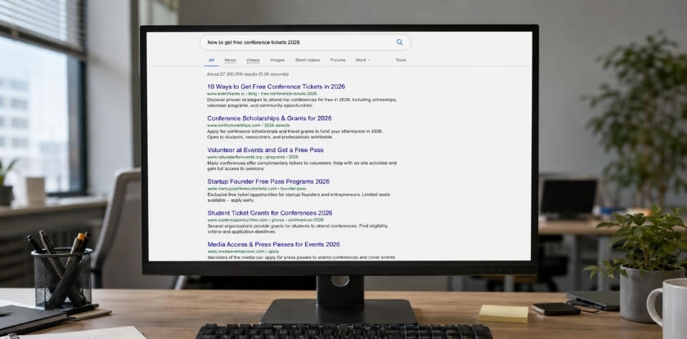Screen dimensions: 687x339
Task: Click the blue magnifier search icon
Action: 399,42
